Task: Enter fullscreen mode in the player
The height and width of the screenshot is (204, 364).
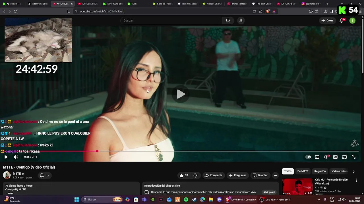Action: pos(353,157)
